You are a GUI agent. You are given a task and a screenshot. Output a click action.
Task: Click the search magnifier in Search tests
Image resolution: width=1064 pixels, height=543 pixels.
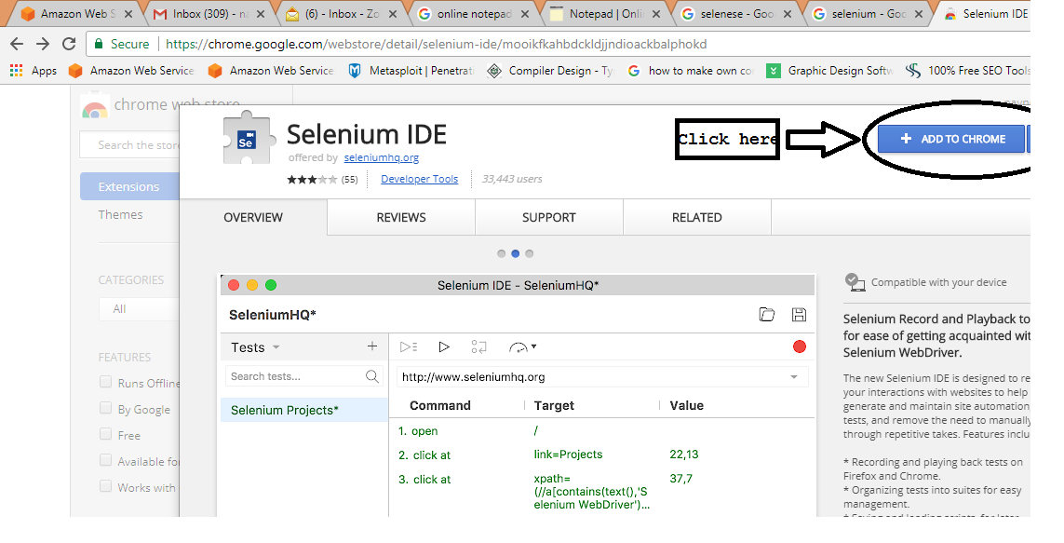[x=371, y=376]
